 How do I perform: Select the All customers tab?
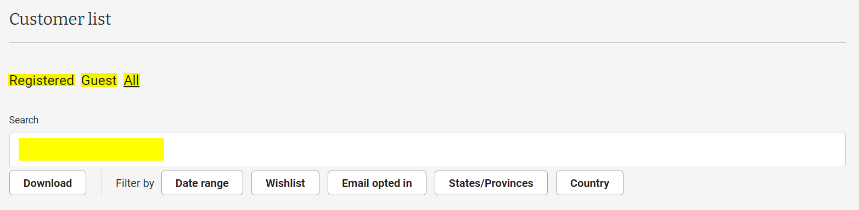(x=132, y=81)
